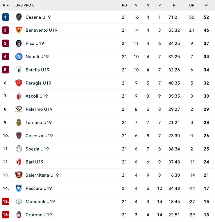Click the Monopoli U19 badge icon
The height and width of the screenshot is (222, 215).
tap(19, 202)
